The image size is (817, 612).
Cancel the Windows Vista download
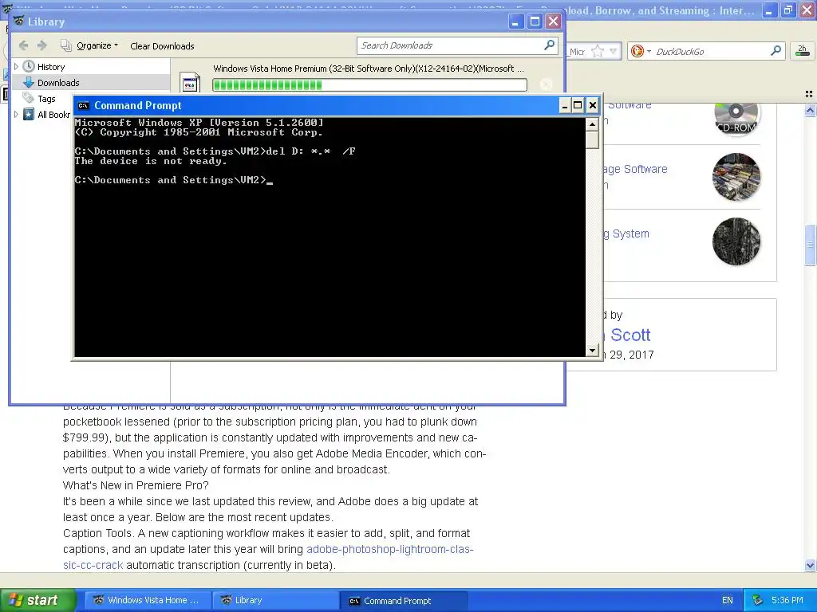pyautogui.click(x=546, y=84)
